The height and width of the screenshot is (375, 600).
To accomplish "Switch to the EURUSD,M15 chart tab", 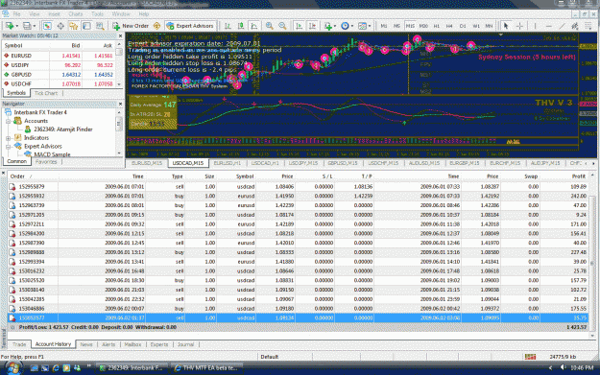I will pyautogui.click(x=147, y=163).
